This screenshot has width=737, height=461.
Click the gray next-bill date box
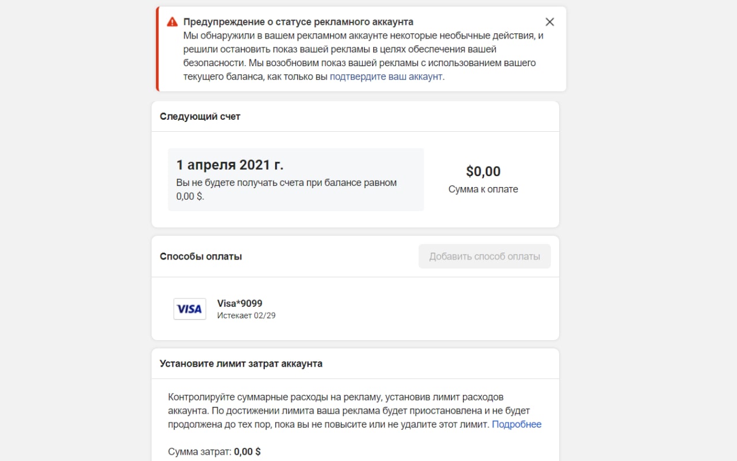tap(296, 180)
